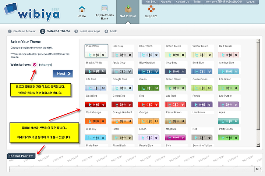
Task: Choose the Google Blue theme
Action: [123, 84]
